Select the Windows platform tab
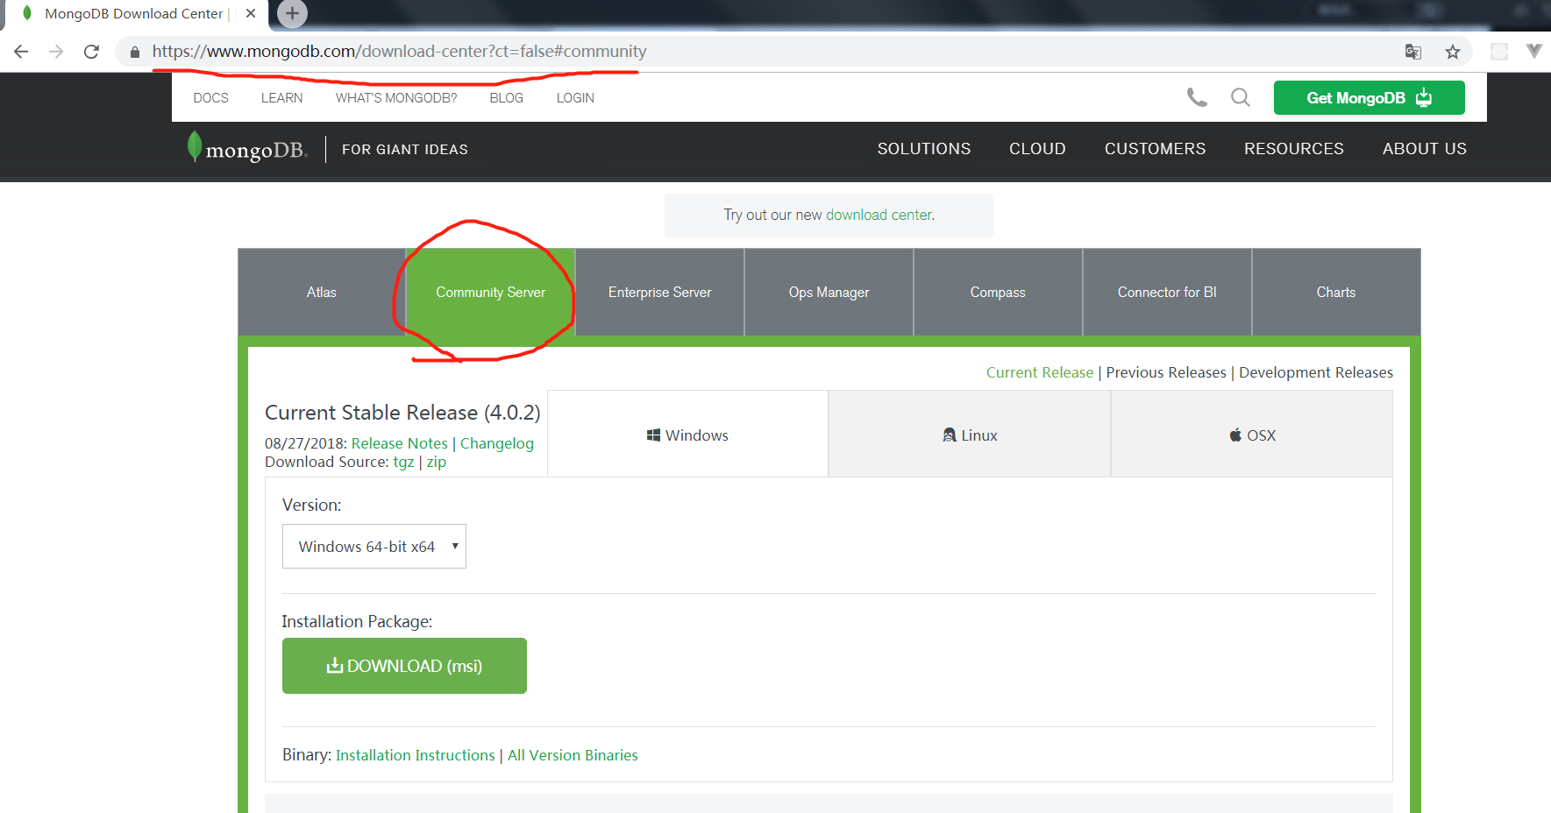1551x813 pixels. tap(688, 435)
